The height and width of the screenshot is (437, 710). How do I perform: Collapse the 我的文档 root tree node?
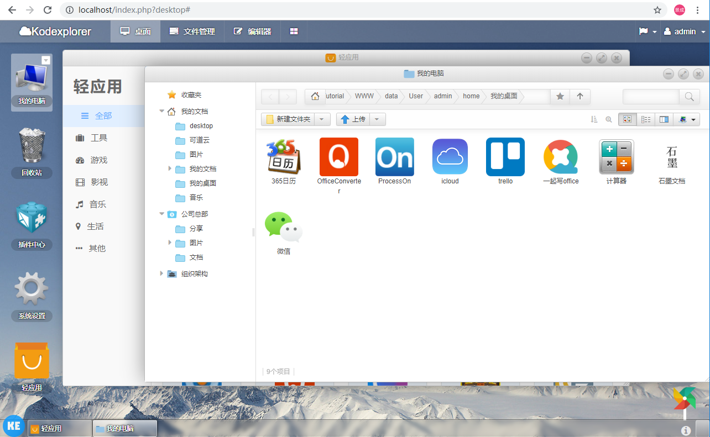click(162, 111)
